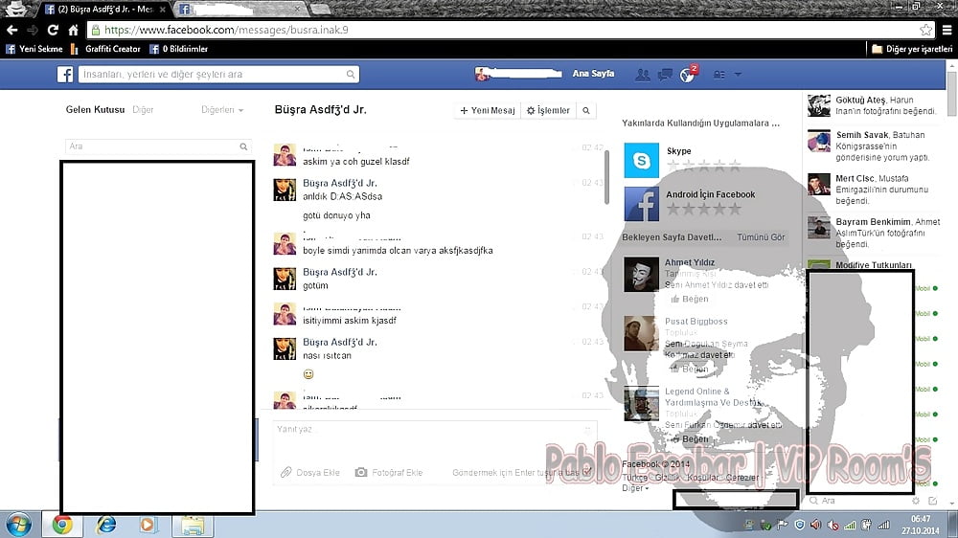Toggle the press Enter to send checkbox

coord(587,473)
